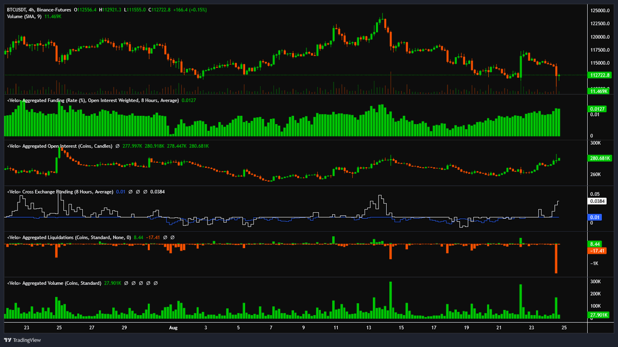The height and width of the screenshot is (347, 618).
Task: Click the 7 date on time axis
Action: pyautogui.click(x=271, y=327)
